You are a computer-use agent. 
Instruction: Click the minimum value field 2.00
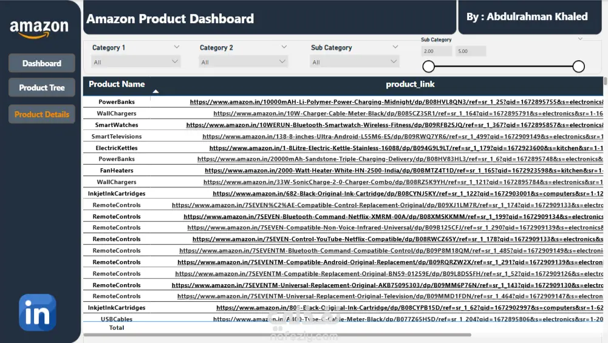point(437,51)
